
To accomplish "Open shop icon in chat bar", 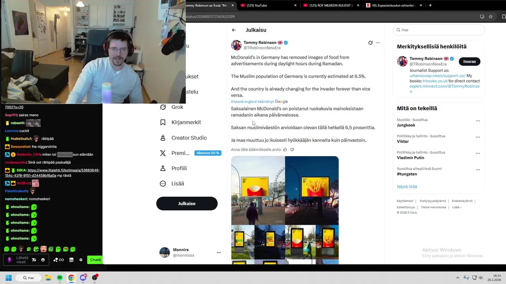I will point(71,260).
